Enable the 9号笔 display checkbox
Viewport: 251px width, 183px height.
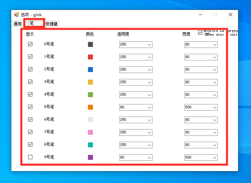pyautogui.click(x=30, y=157)
